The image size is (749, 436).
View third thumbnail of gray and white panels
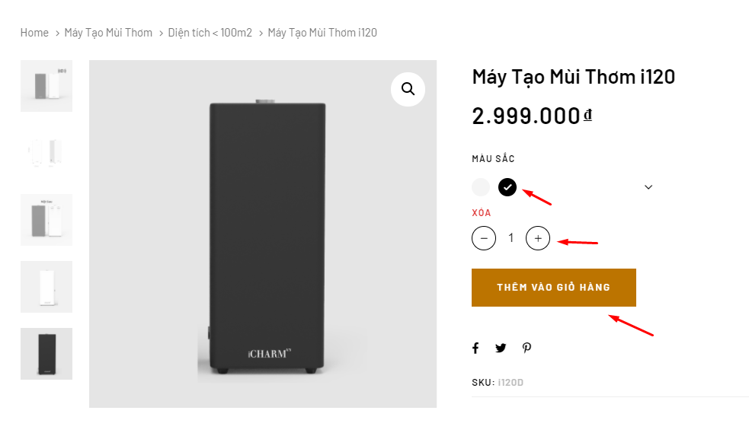click(46, 220)
